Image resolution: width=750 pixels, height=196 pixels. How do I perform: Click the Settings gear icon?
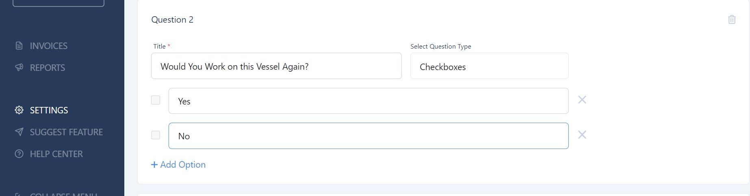(19, 110)
